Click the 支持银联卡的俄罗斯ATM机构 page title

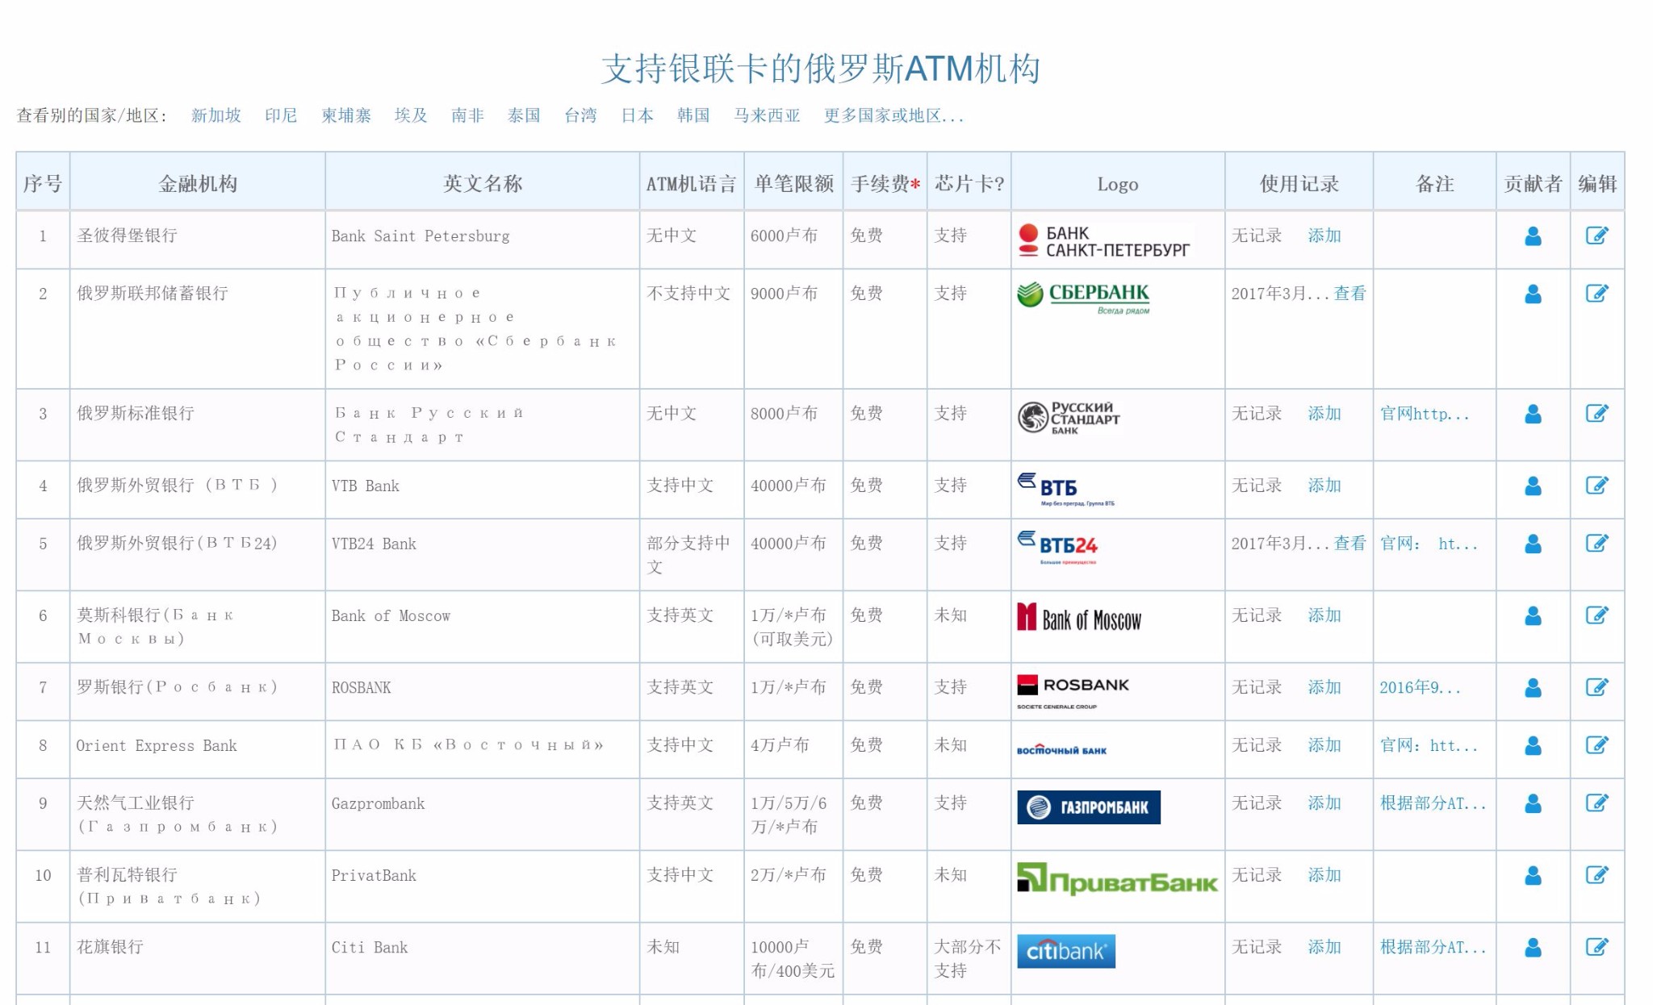[821, 69]
